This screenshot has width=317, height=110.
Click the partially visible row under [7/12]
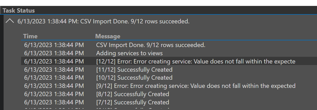pyautogui.click(x=169, y=108)
